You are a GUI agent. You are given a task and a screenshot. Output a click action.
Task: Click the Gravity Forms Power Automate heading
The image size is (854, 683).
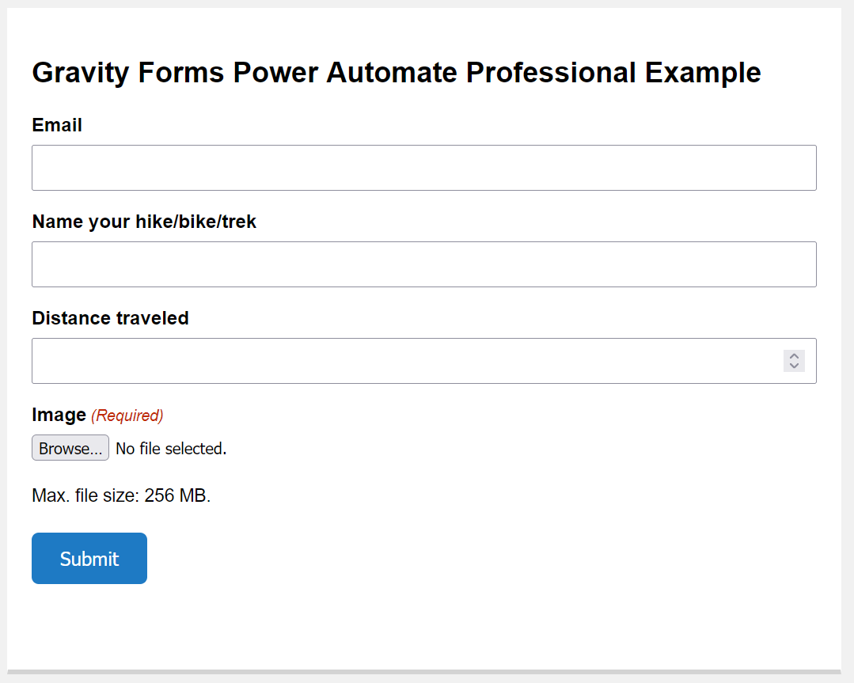396,73
